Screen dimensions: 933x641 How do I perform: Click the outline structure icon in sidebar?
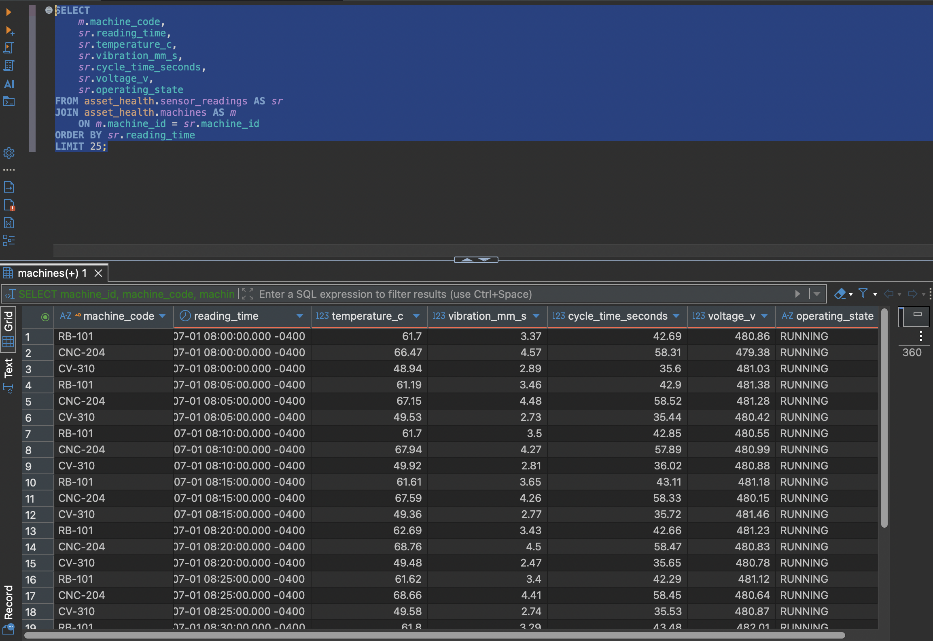click(x=8, y=240)
